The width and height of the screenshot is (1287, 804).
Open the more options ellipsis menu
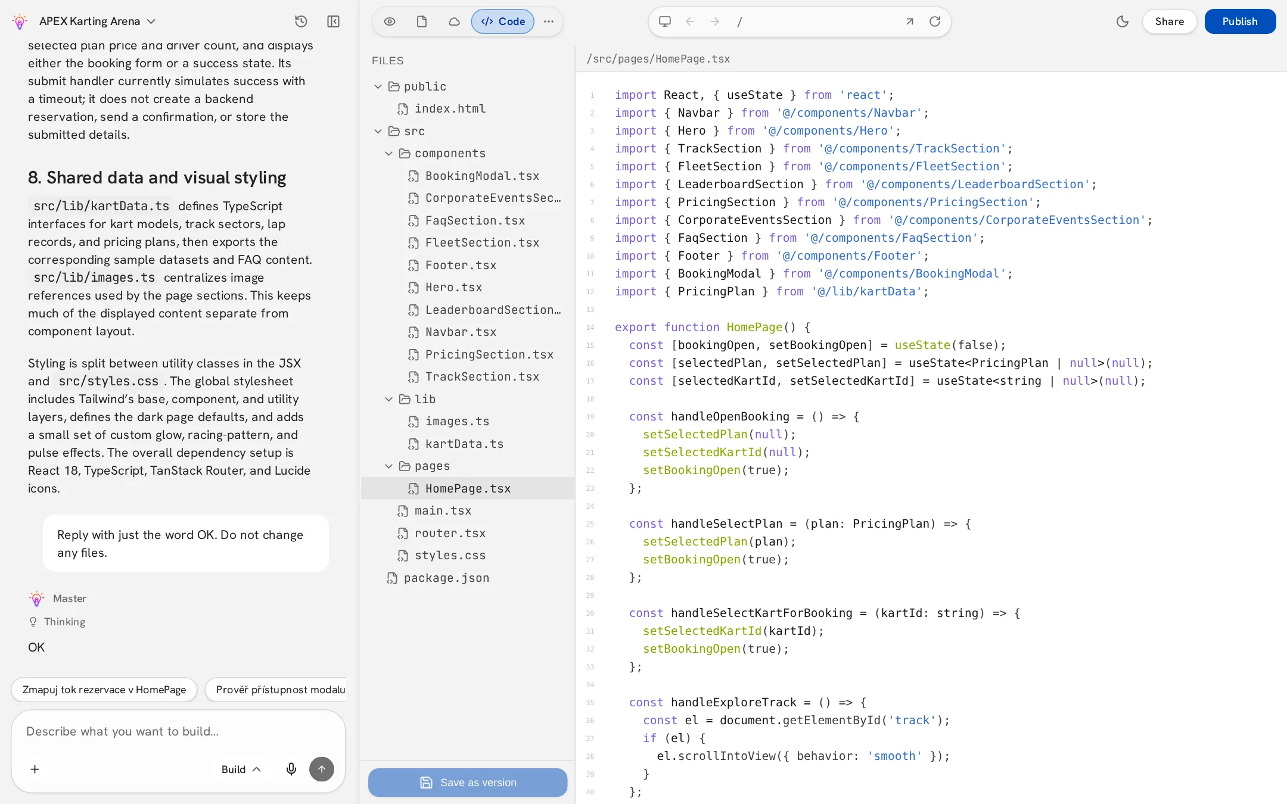click(x=549, y=21)
